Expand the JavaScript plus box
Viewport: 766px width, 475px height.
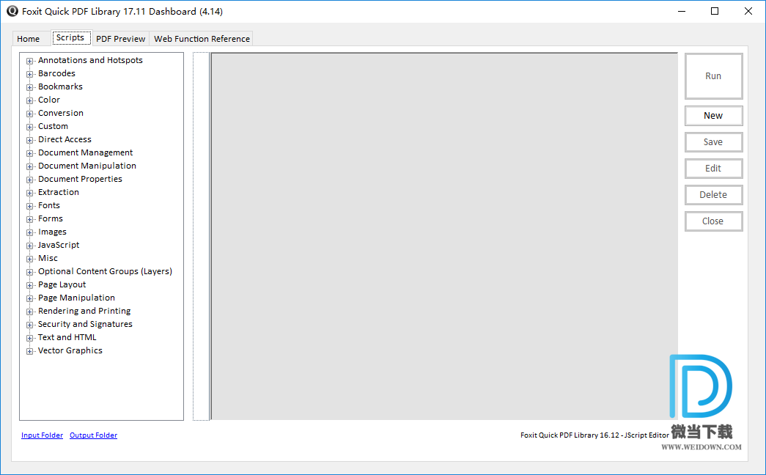[x=30, y=246]
